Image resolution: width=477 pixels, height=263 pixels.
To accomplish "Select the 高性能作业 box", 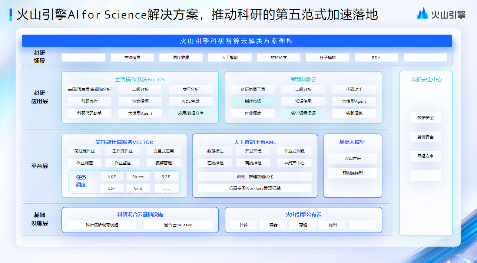I will [x=85, y=151].
